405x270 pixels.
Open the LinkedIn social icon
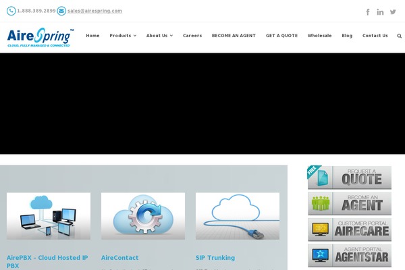tap(380, 12)
